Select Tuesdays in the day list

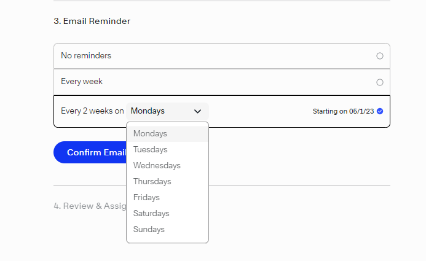[150, 149]
